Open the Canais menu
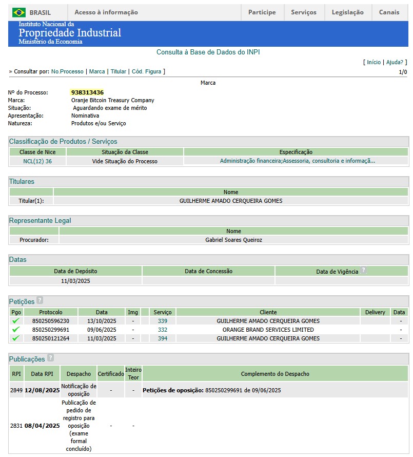413x457 pixels. click(x=389, y=12)
